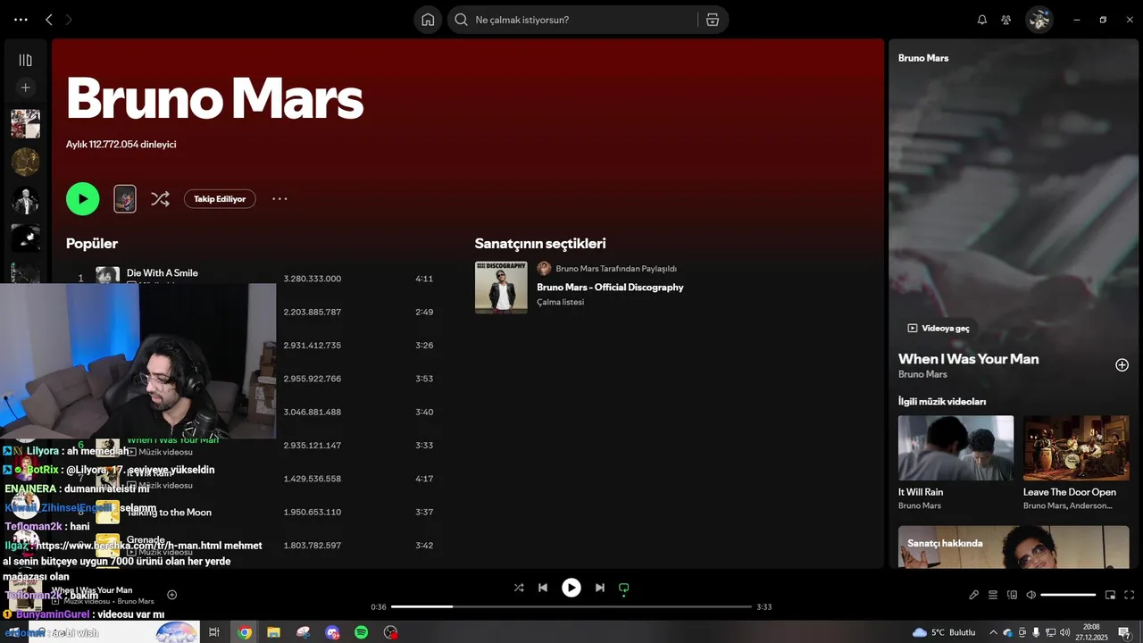The height and width of the screenshot is (643, 1143).
Task: Unfollow via Takip Ediliyor button
Action: pyautogui.click(x=220, y=199)
